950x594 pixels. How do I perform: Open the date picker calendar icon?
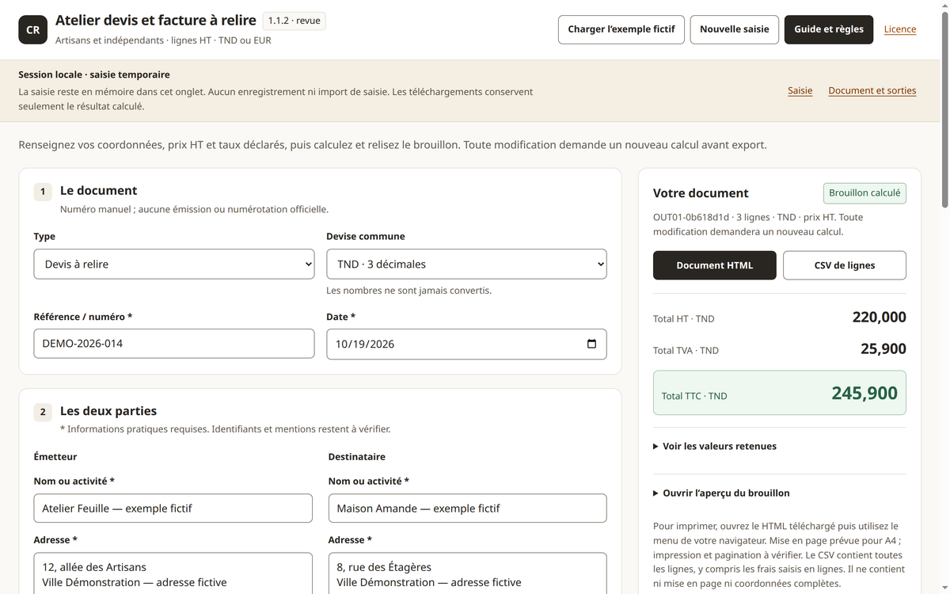tap(591, 344)
